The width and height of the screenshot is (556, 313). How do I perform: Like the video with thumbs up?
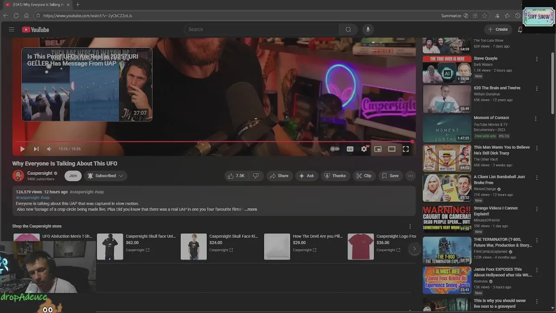[x=235, y=176]
